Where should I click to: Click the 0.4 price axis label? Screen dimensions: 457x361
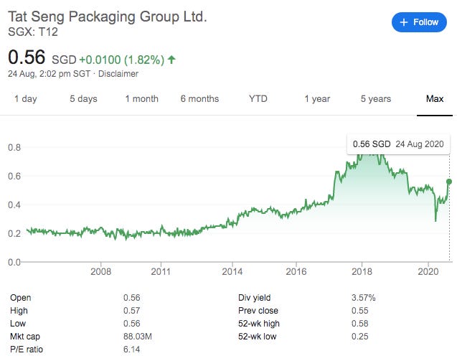point(14,205)
